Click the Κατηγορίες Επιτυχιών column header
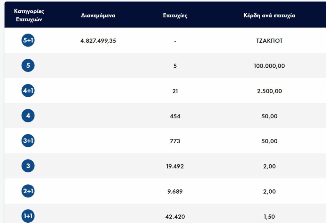 pyautogui.click(x=29, y=15)
